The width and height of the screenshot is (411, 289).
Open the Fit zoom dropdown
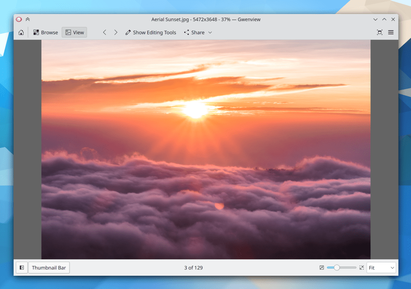click(x=381, y=268)
